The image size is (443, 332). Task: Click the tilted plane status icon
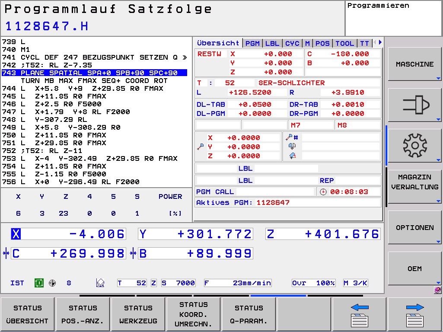coord(100,283)
